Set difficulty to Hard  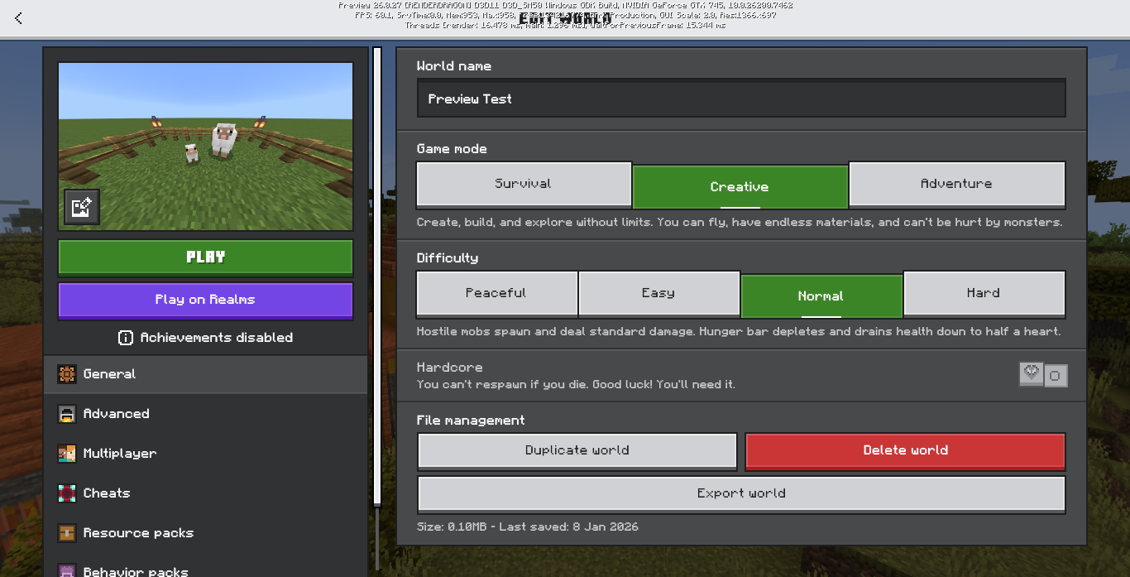pyautogui.click(x=984, y=293)
